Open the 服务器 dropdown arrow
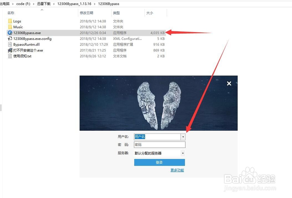 pyautogui.click(x=183, y=153)
